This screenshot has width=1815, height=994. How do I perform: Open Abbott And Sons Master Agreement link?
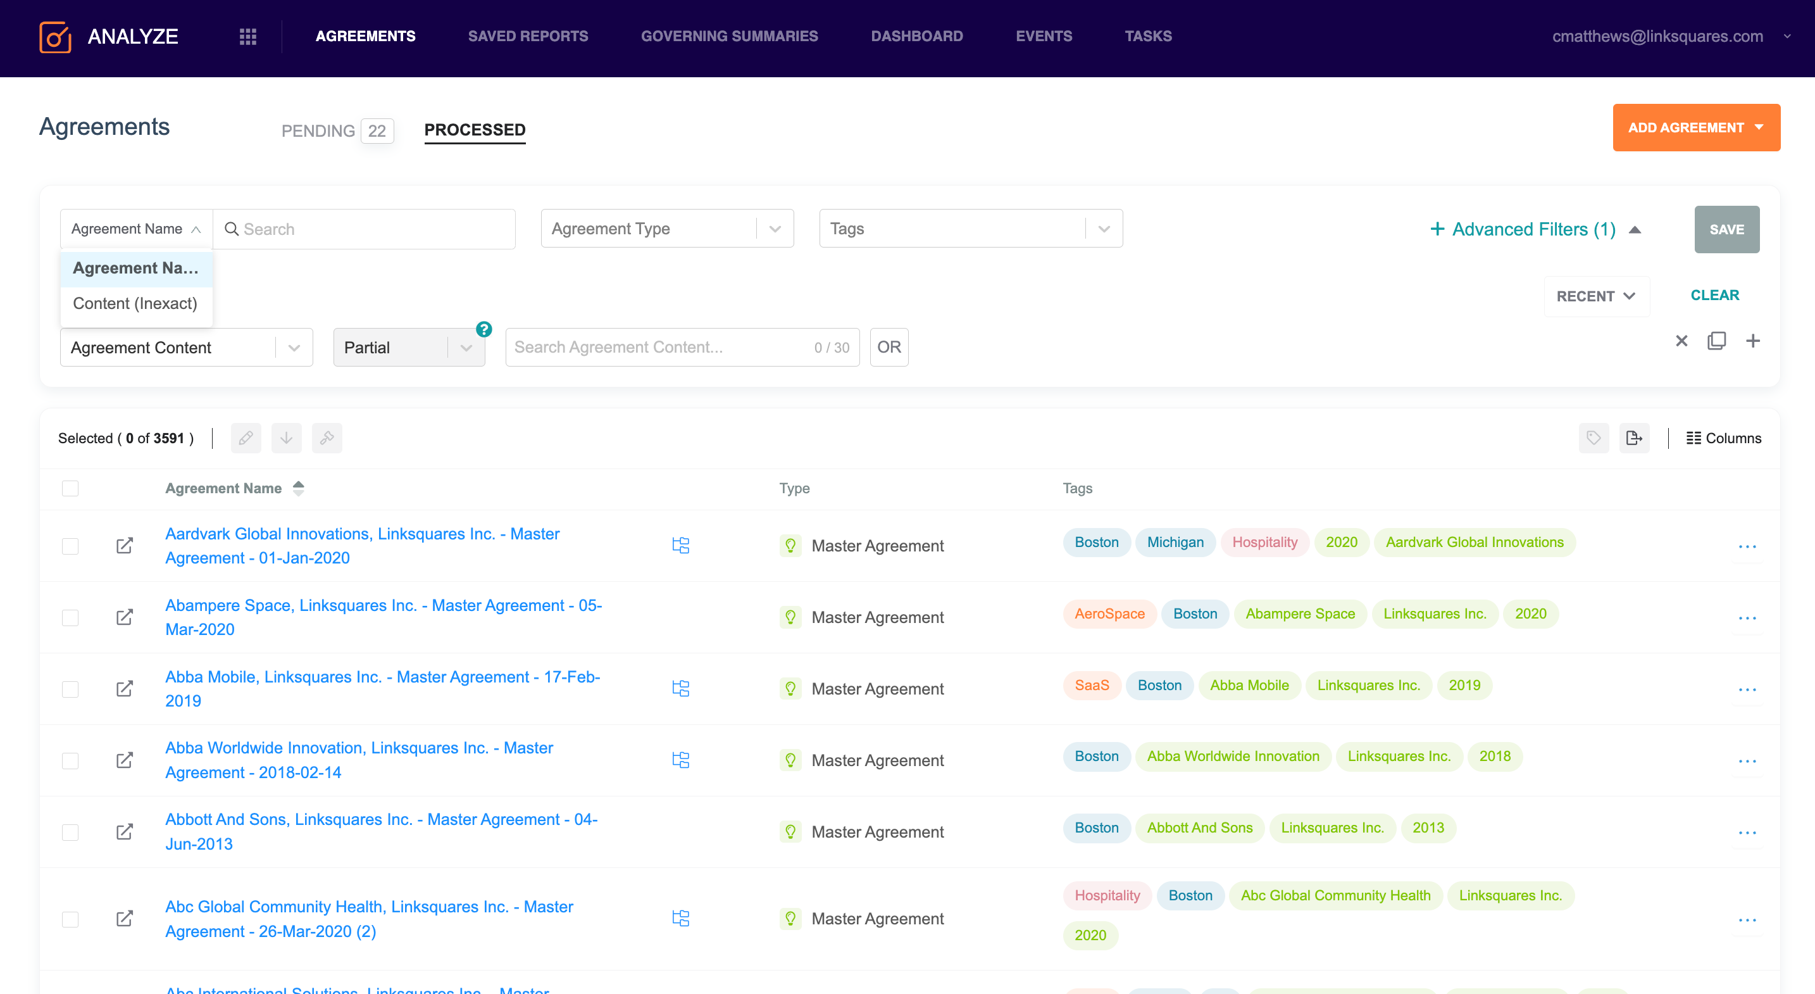tap(381, 832)
